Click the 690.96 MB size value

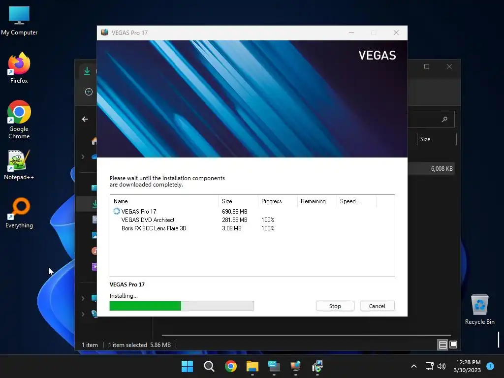click(235, 212)
